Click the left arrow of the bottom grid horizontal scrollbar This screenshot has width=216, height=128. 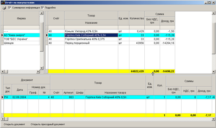3,119
